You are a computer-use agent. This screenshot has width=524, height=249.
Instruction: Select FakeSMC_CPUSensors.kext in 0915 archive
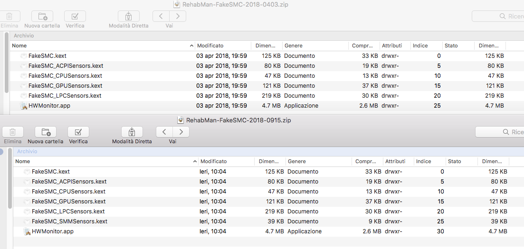68,192
